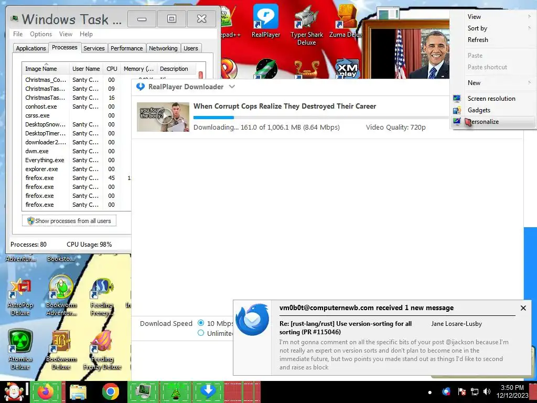
Task: Click the shield icon on Show processes button
Action: [x=30, y=221]
